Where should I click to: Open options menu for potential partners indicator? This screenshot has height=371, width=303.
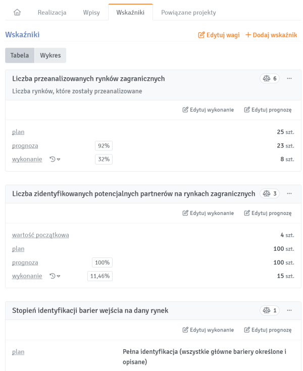[289, 194]
